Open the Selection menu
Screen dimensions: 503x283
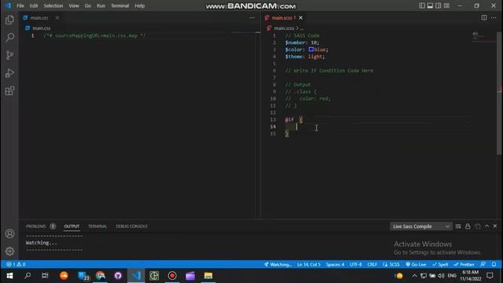click(x=53, y=6)
